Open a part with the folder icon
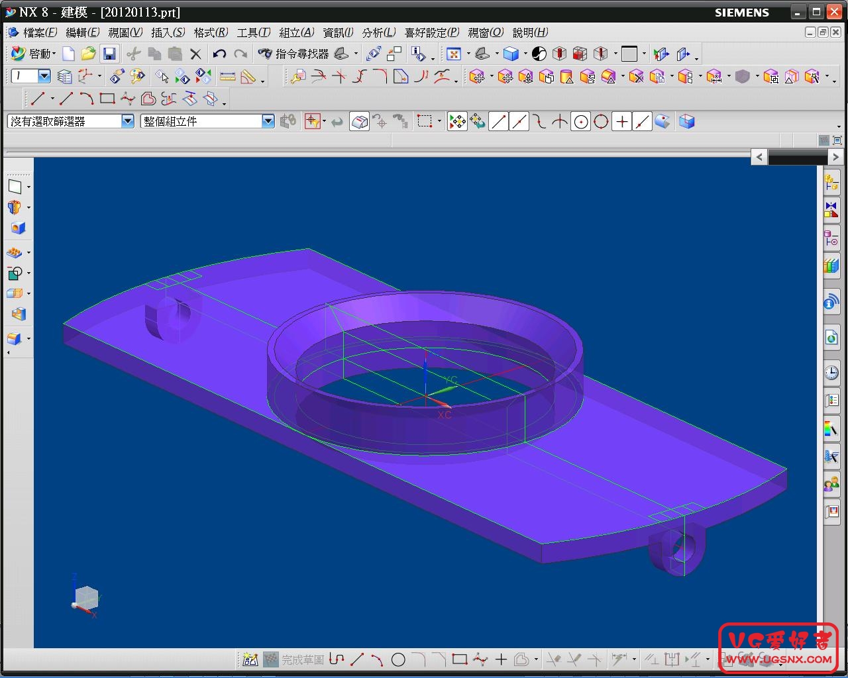The width and height of the screenshot is (848, 678). (x=89, y=54)
